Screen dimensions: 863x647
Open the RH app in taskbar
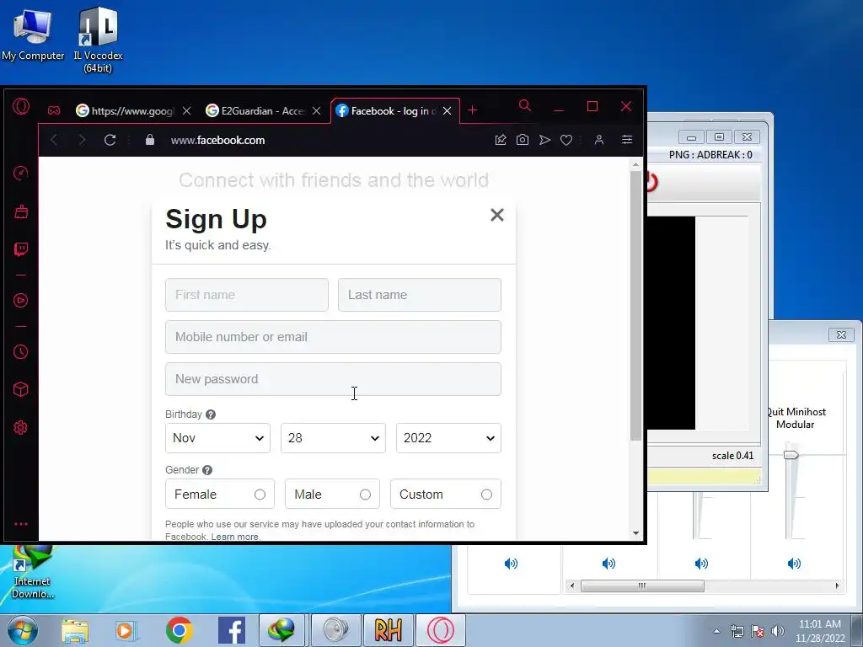coord(388,630)
